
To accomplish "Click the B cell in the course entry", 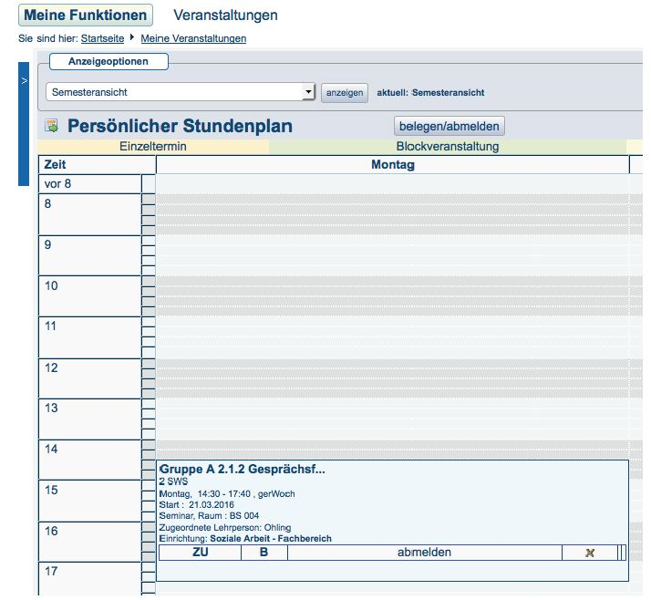I will [x=264, y=553].
